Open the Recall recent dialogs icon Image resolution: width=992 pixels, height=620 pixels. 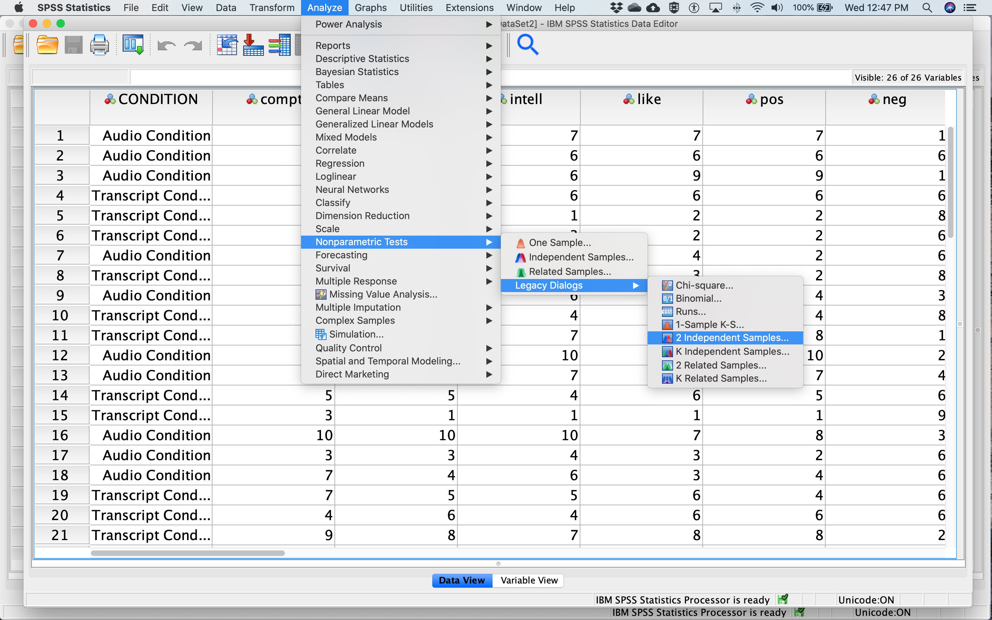point(133,45)
